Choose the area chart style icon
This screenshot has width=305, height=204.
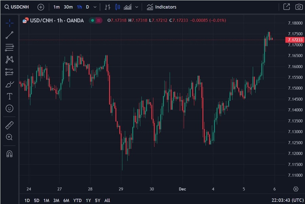coord(128,7)
